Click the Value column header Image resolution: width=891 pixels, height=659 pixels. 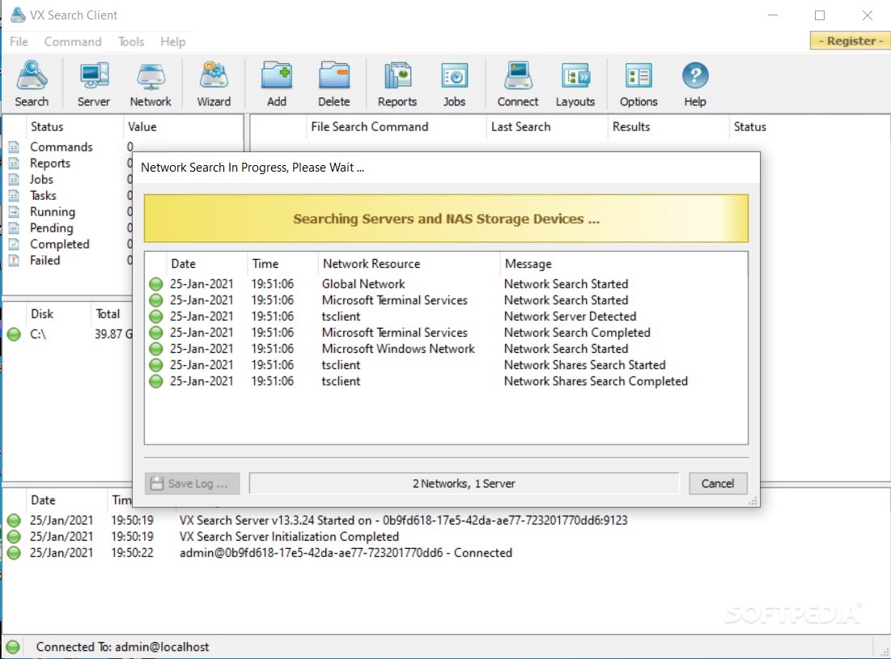pos(142,127)
